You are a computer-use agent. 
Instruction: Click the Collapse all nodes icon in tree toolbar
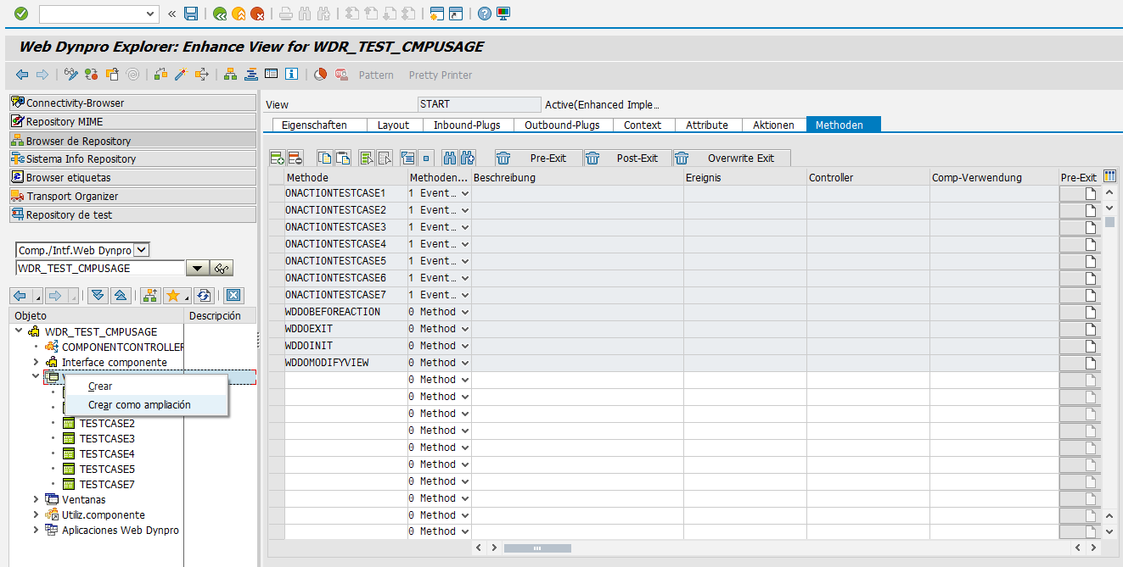pos(120,296)
